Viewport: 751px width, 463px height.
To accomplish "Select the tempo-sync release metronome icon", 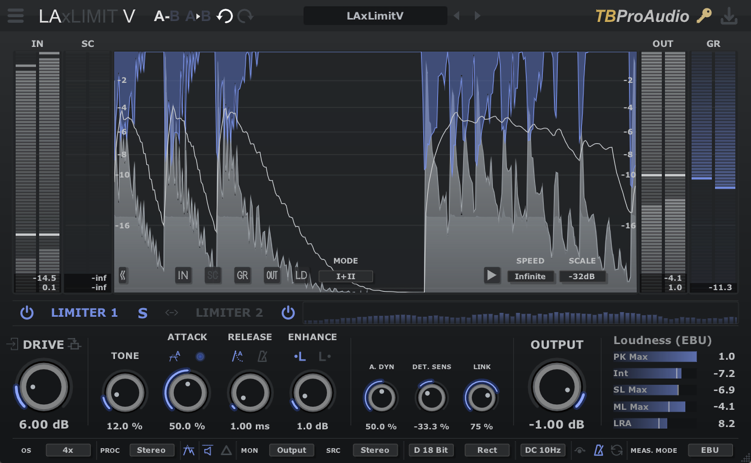I will (262, 356).
